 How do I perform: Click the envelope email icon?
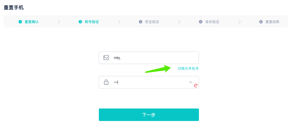click(x=106, y=58)
